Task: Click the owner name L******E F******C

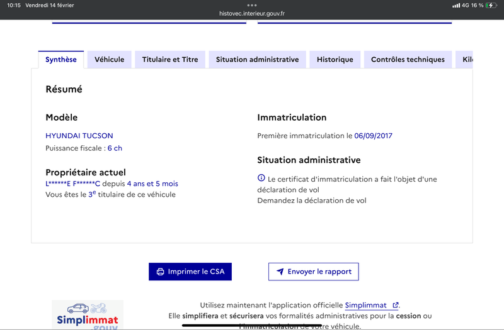Action: click(x=72, y=184)
